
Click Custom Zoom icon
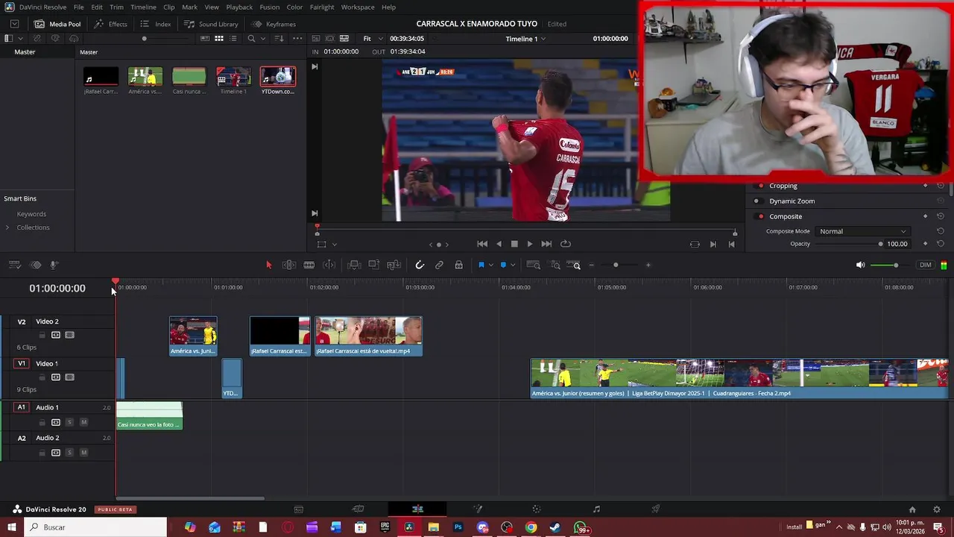click(x=574, y=265)
